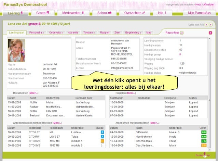This screenshot has height=164, width=218.
Task: Show more Hulpplan via Meer link
Action: (x=131, y=93)
